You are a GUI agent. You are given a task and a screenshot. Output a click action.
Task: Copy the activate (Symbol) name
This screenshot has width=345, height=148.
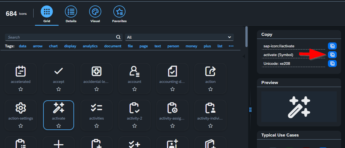[x=332, y=55]
